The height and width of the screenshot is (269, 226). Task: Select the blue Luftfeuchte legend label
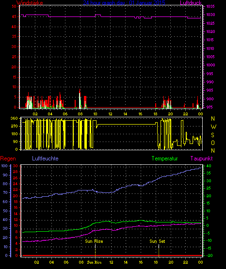point(45,158)
